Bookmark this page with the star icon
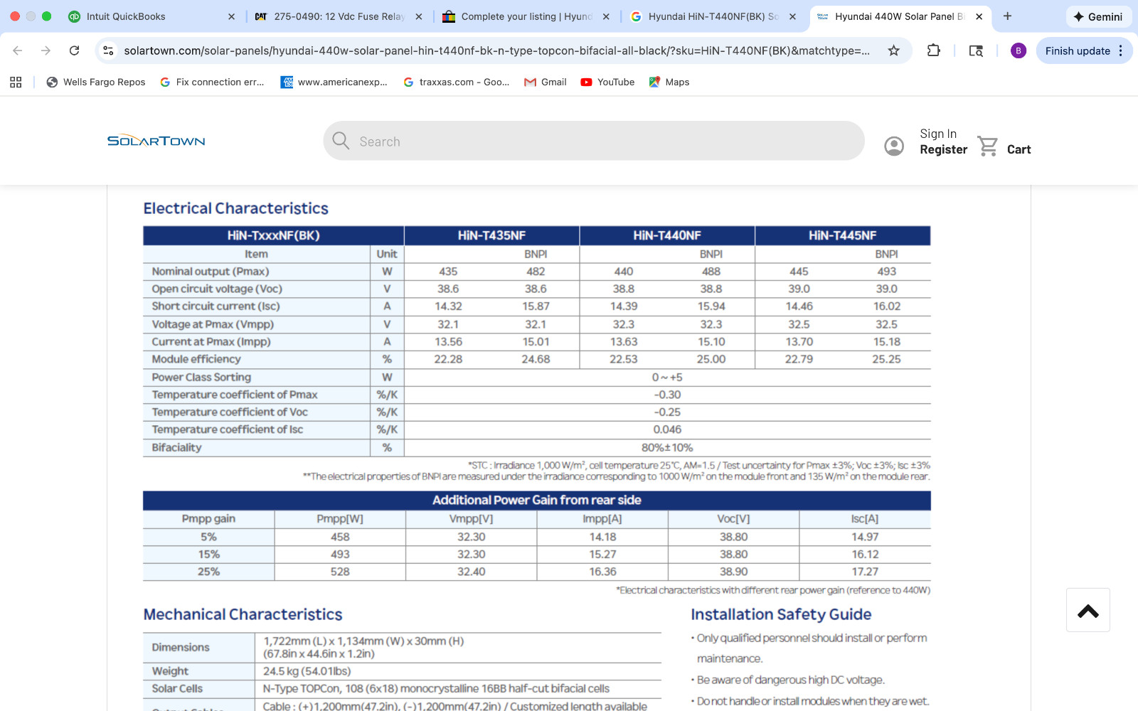1138x711 pixels. (894, 50)
